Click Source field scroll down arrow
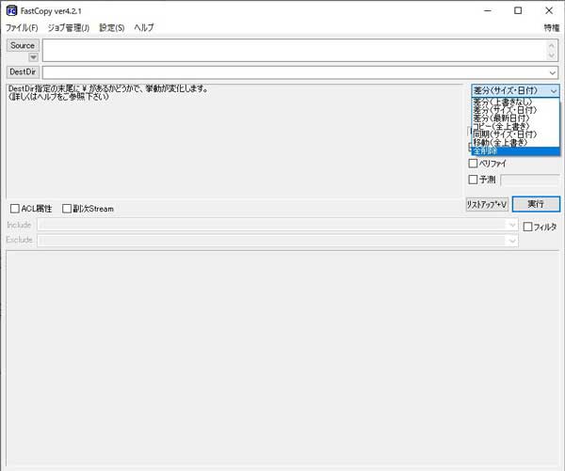 click(x=551, y=55)
